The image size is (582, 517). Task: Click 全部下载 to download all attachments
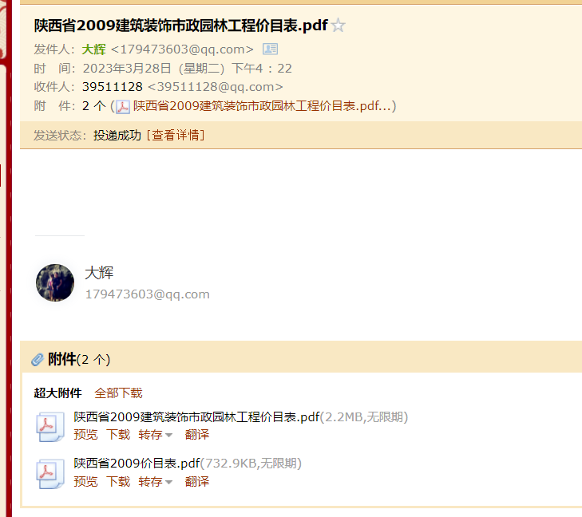tap(118, 393)
